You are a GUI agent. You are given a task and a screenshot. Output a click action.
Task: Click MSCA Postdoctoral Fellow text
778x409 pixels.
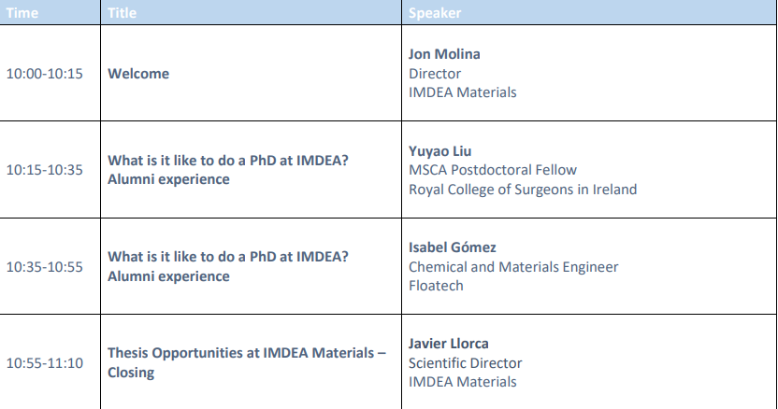[493, 170]
